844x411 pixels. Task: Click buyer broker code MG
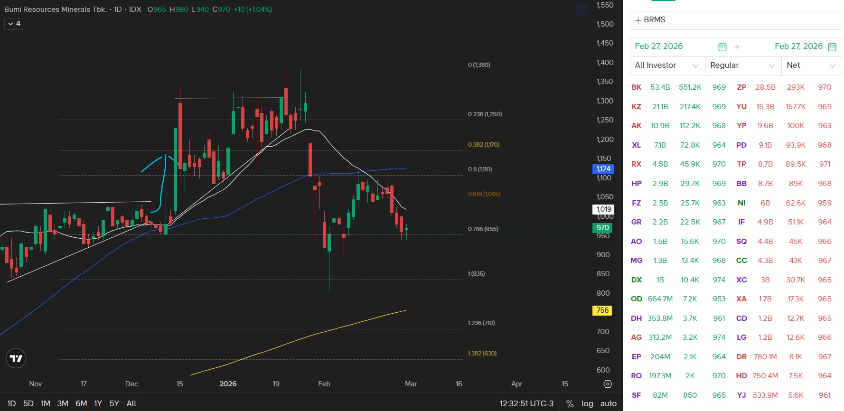(x=637, y=261)
